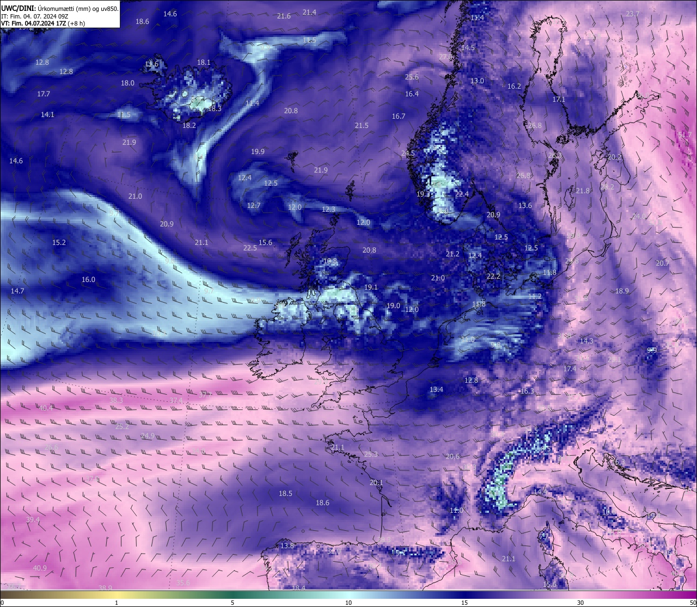Click the map value '14.3'
Viewport: 697px width, 607px height.
coord(586,341)
